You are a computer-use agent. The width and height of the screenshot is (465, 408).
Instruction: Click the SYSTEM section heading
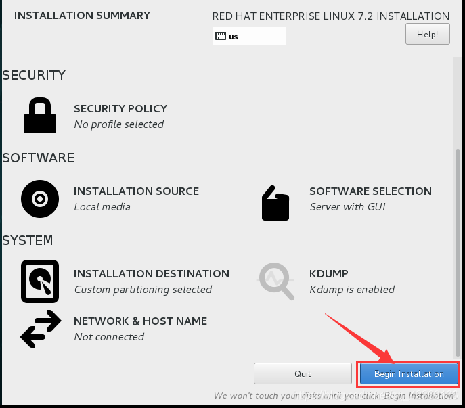tap(28, 240)
